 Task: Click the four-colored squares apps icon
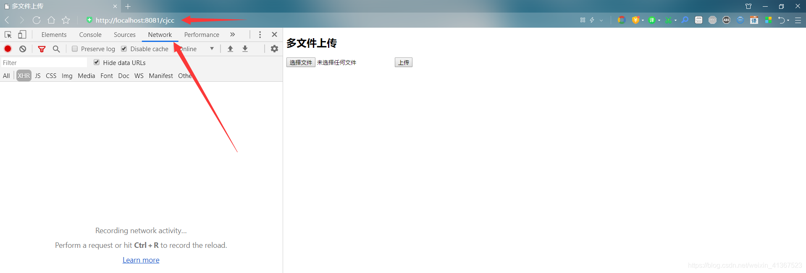tap(768, 20)
